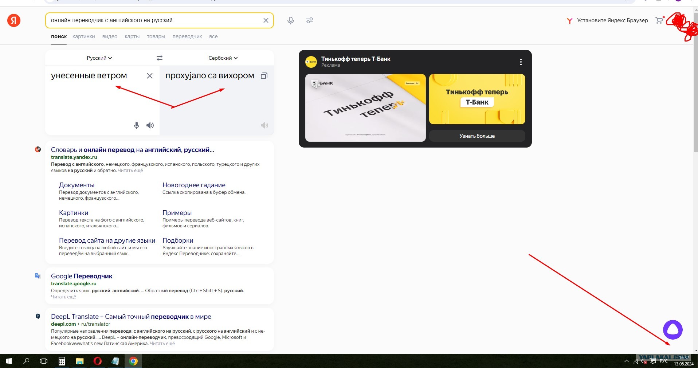Open the Подборки sitelink
This screenshot has width=698, height=368.
178,240
